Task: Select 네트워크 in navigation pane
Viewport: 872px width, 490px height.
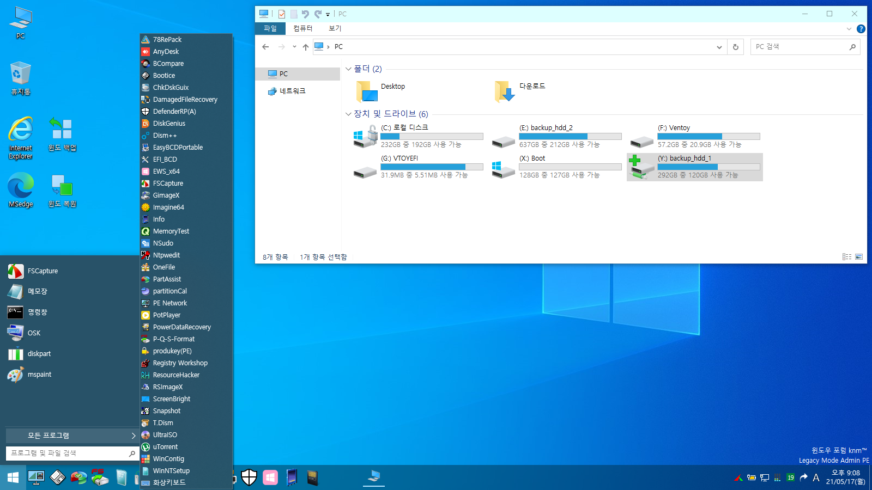Action: click(298, 91)
